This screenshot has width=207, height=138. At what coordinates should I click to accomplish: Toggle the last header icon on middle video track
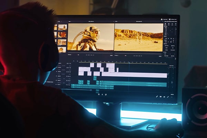click(x=70, y=68)
